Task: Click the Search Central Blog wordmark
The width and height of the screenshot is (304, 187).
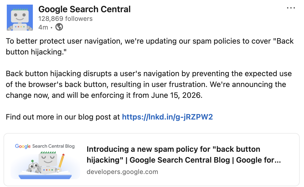Action: [53, 146]
